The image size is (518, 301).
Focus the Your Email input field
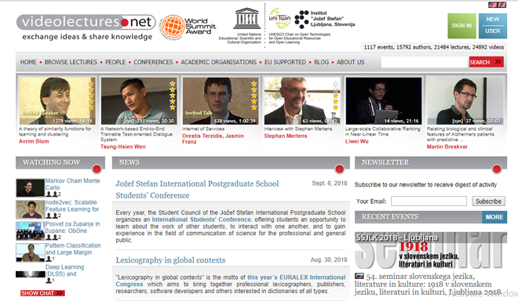(429, 201)
